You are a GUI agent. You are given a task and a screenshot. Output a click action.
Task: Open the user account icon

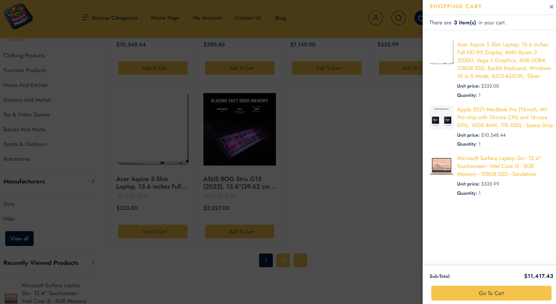[376, 18]
